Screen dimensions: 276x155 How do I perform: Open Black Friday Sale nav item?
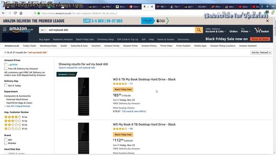click(85, 39)
